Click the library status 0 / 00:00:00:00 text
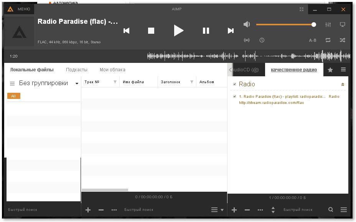This screenshot has height=222, width=356. click(154, 197)
